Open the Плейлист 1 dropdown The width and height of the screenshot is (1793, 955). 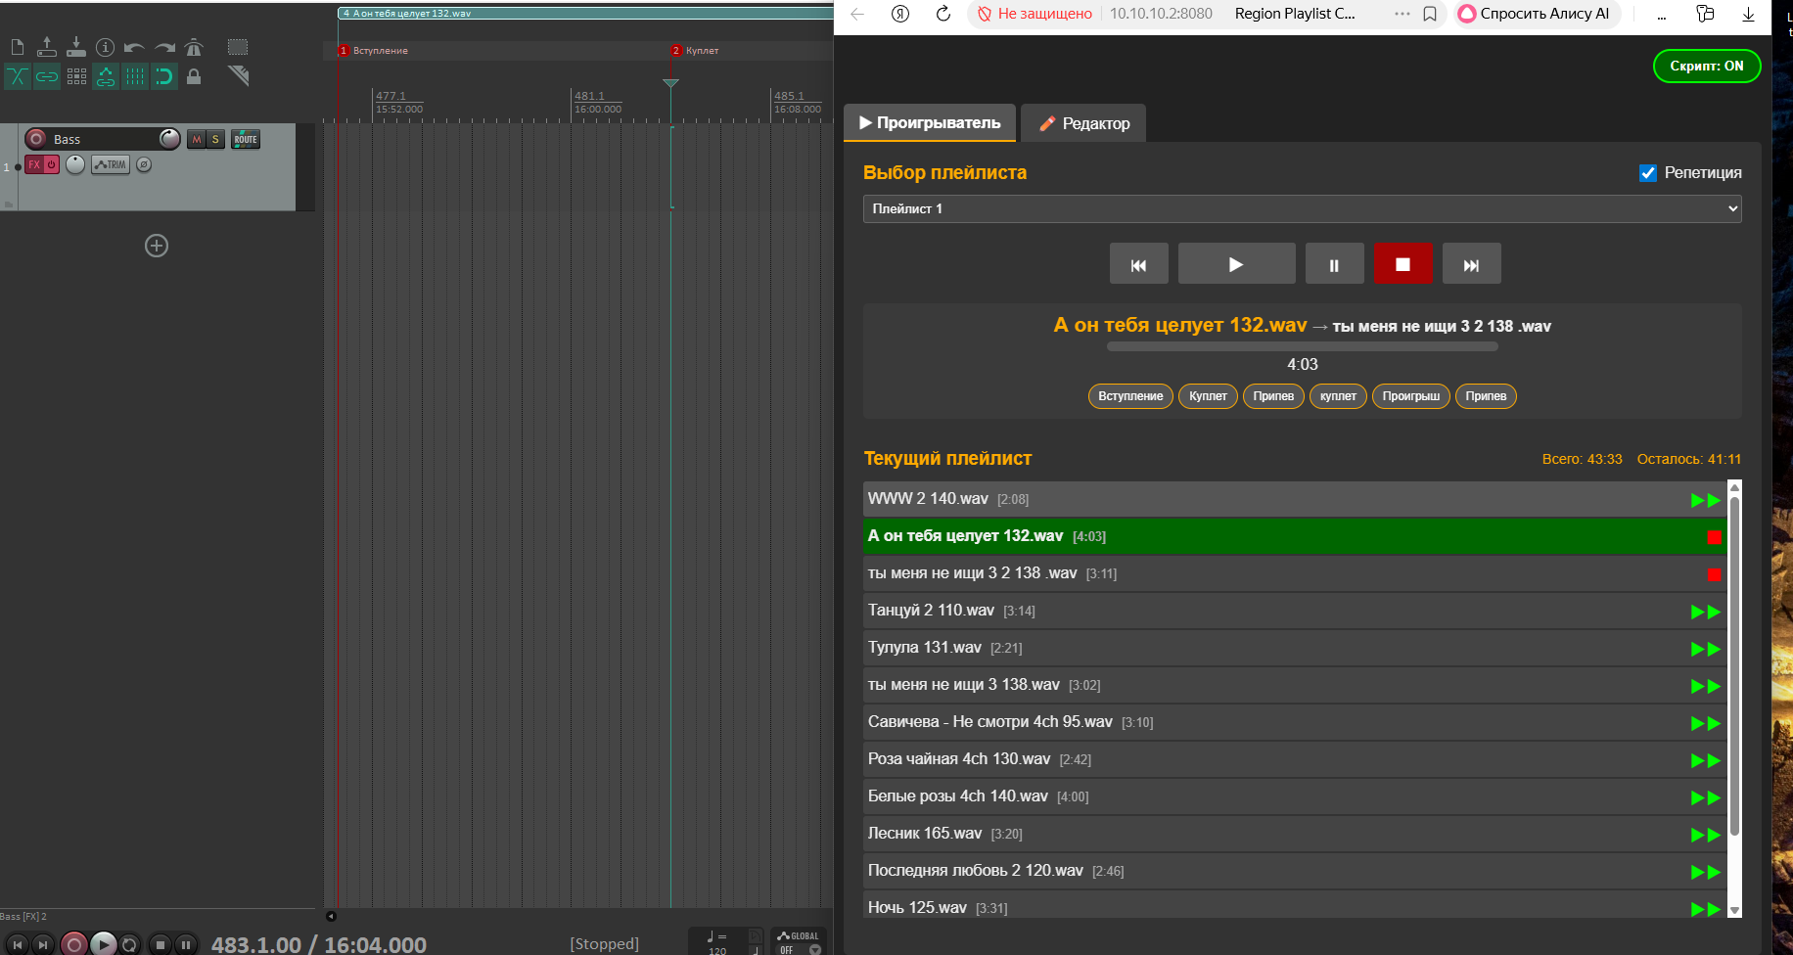tap(1302, 208)
